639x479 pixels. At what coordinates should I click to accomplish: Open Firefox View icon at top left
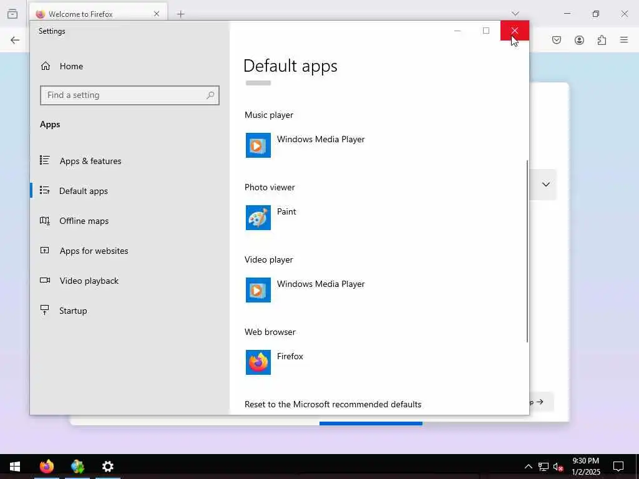(x=12, y=14)
